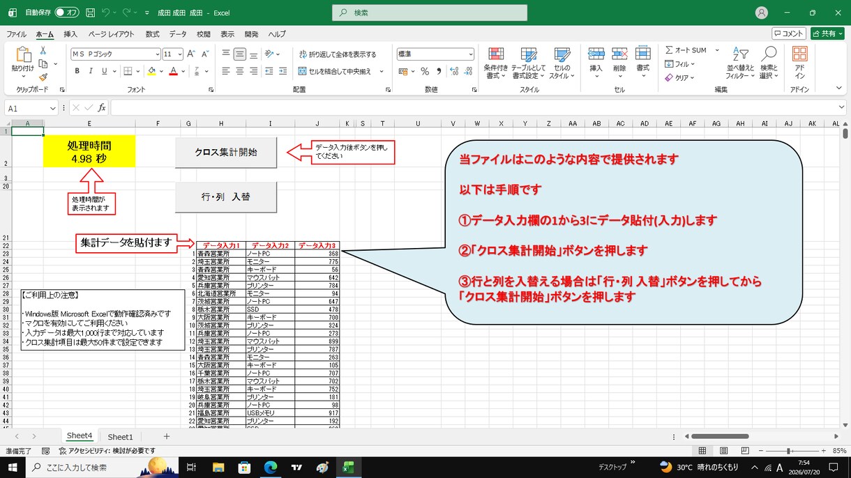Toggle underline formatting (U)
Viewport: 851px width, 478px height.
pyautogui.click(x=105, y=71)
